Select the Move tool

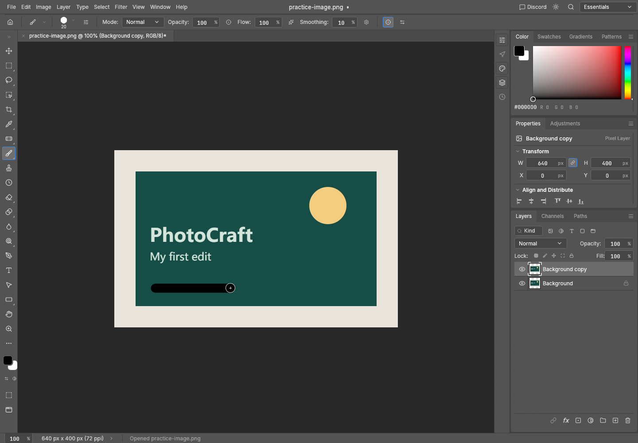click(9, 51)
